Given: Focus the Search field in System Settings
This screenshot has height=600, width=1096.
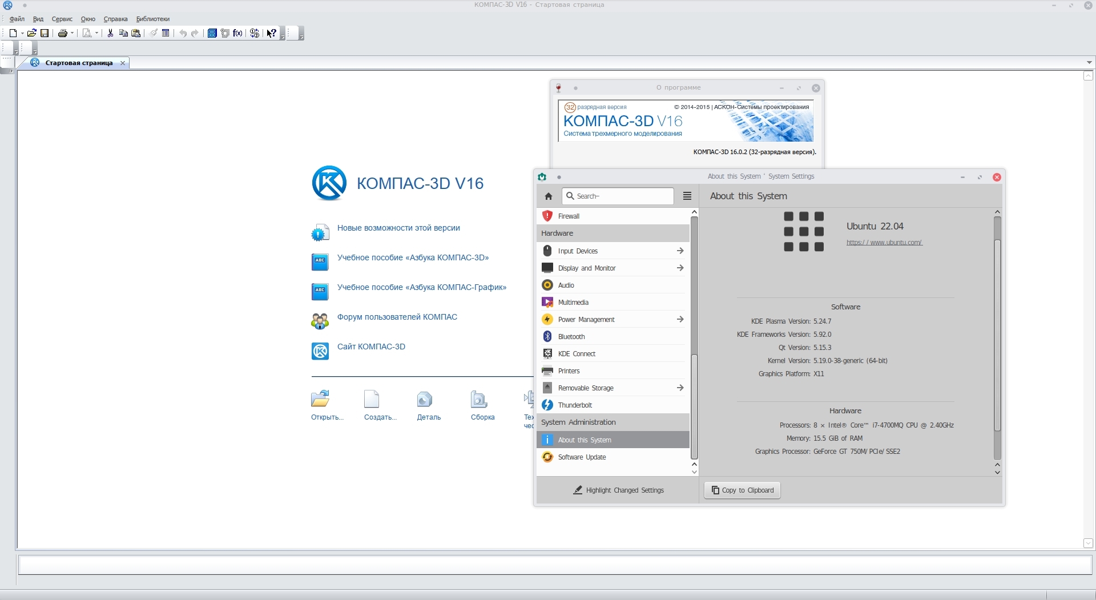Looking at the screenshot, I should click(x=618, y=196).
